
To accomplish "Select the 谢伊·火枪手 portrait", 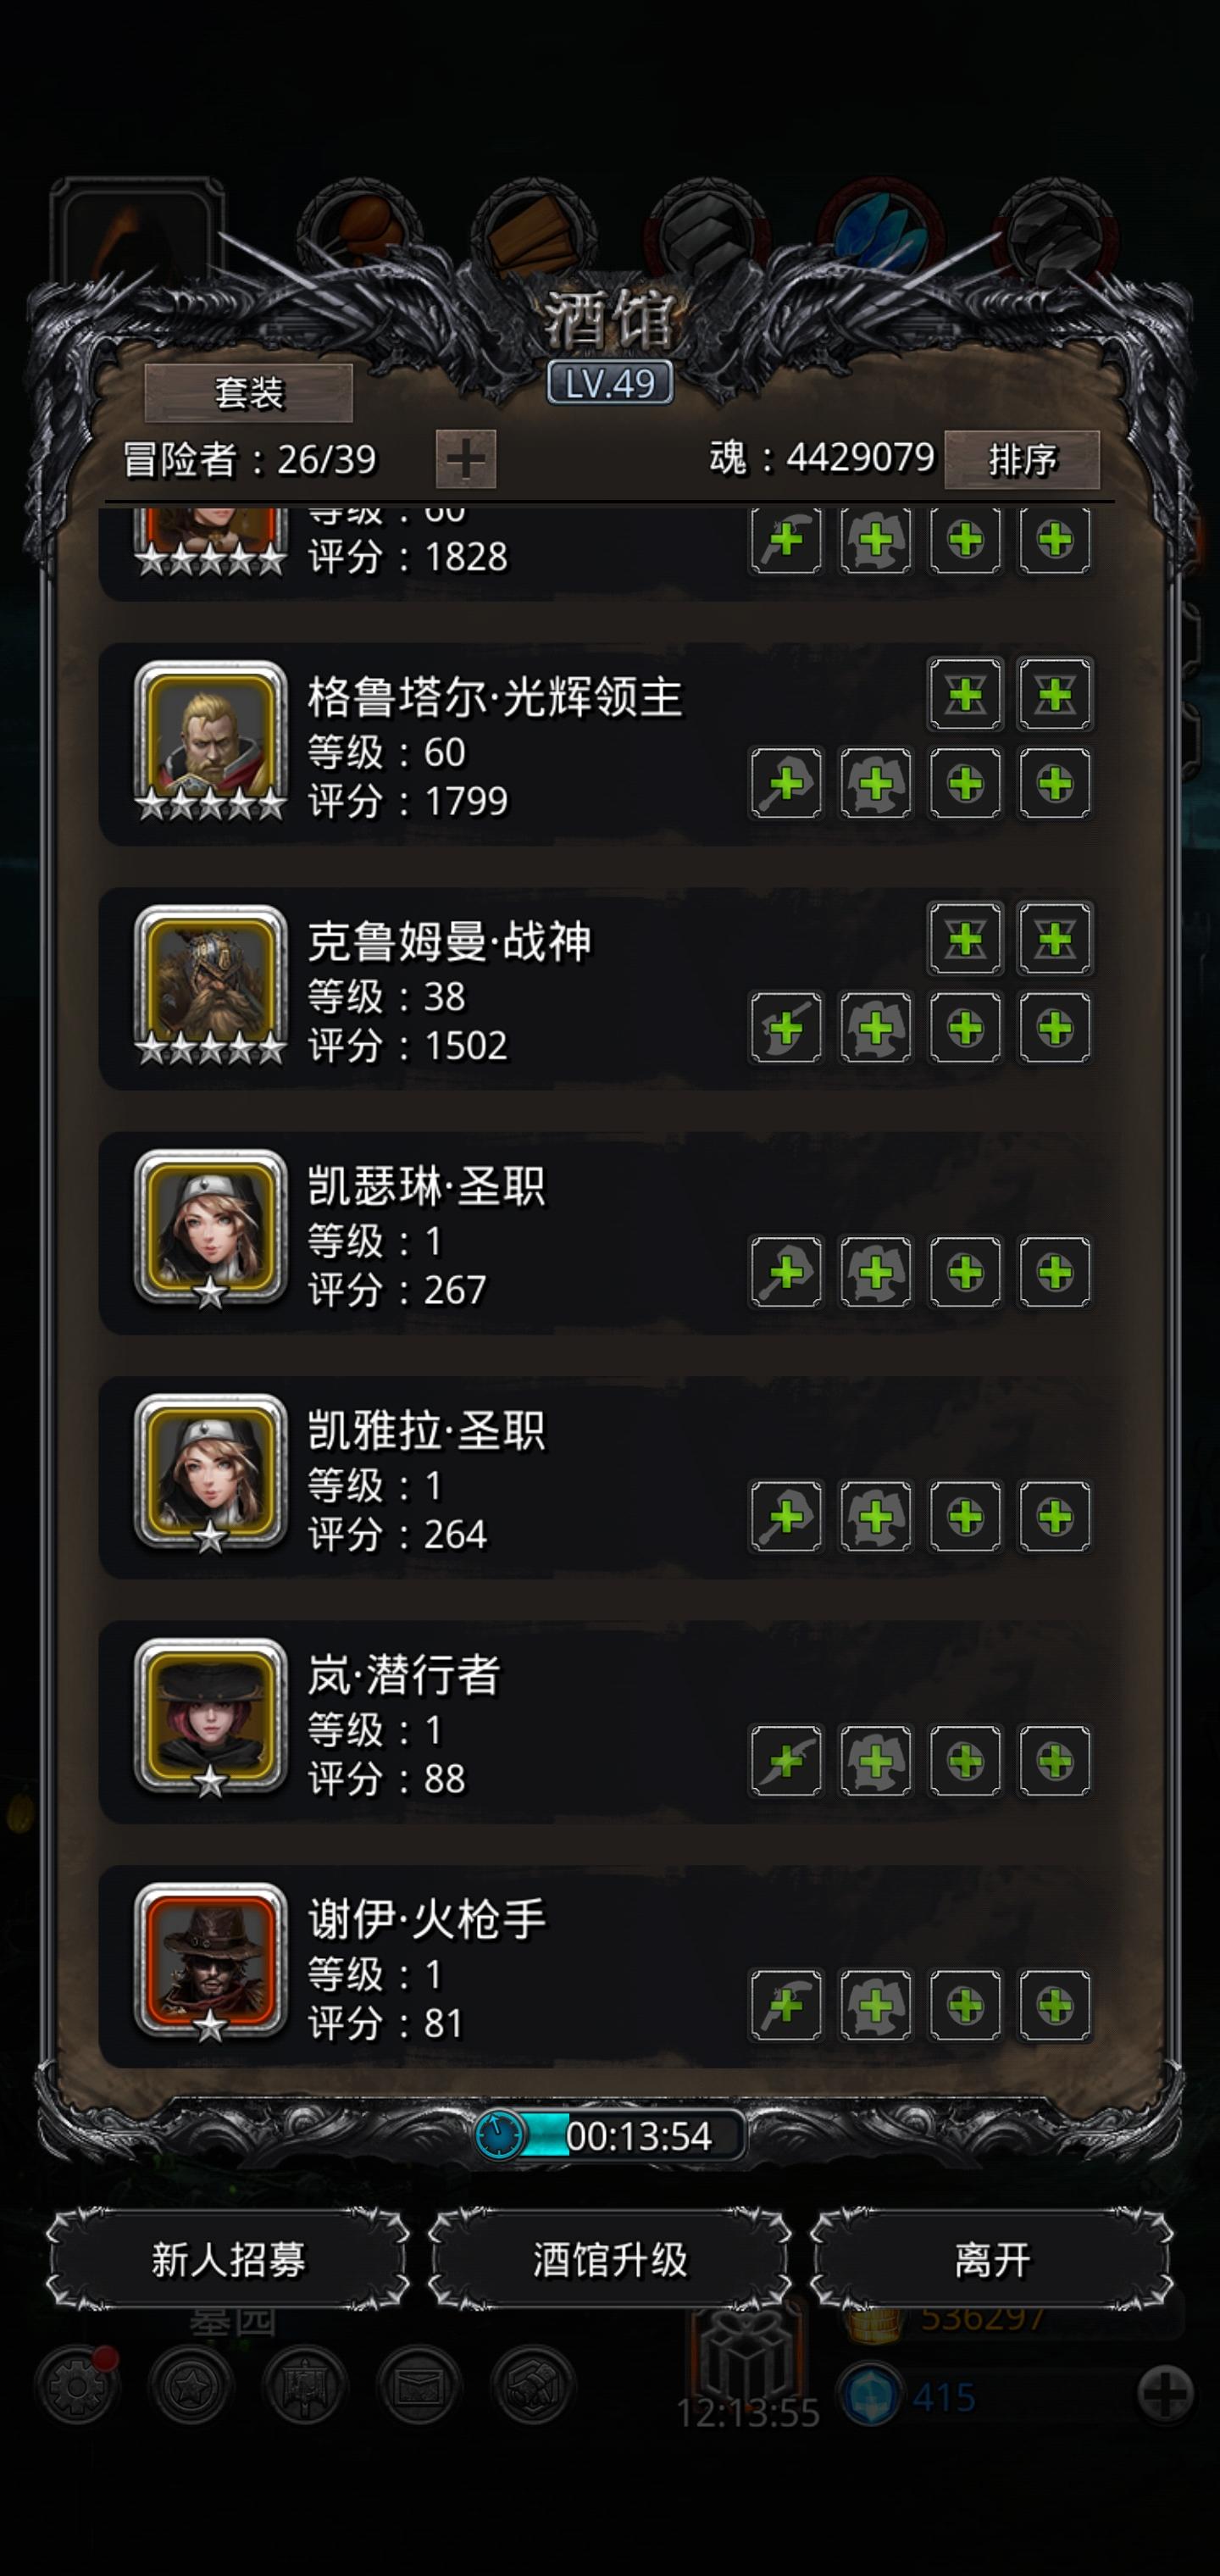I will click(211, 1962).
